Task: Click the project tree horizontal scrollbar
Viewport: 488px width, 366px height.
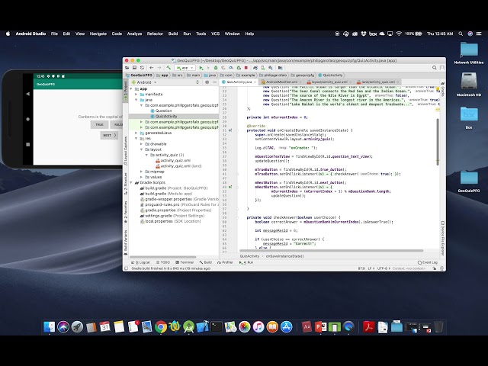Action: [x=162, y=257]
